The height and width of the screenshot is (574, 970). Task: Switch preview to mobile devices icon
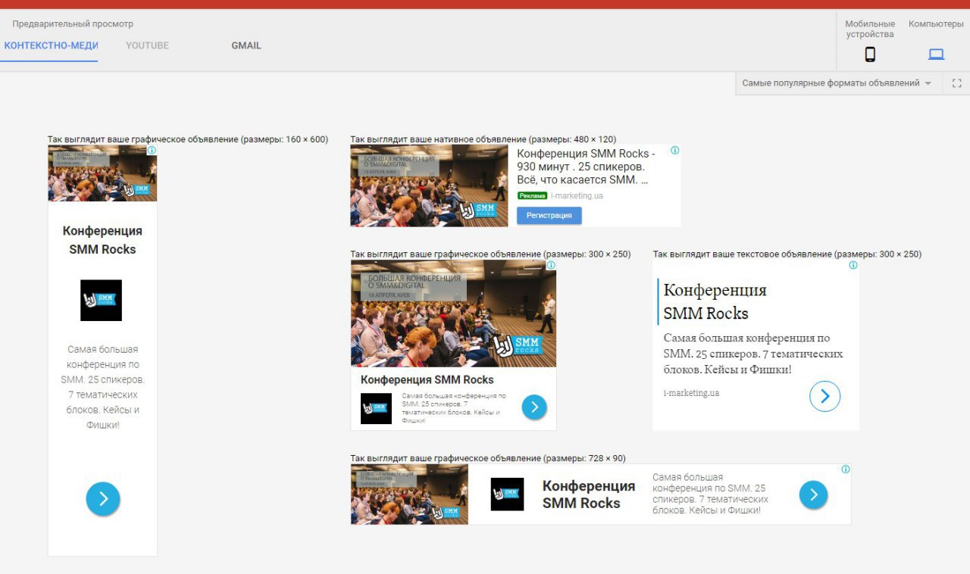click(x=870, y=54)
